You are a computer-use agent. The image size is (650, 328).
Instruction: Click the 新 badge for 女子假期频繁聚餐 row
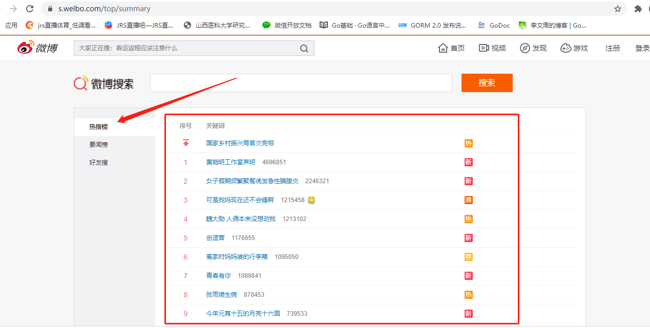coord(469,181)
